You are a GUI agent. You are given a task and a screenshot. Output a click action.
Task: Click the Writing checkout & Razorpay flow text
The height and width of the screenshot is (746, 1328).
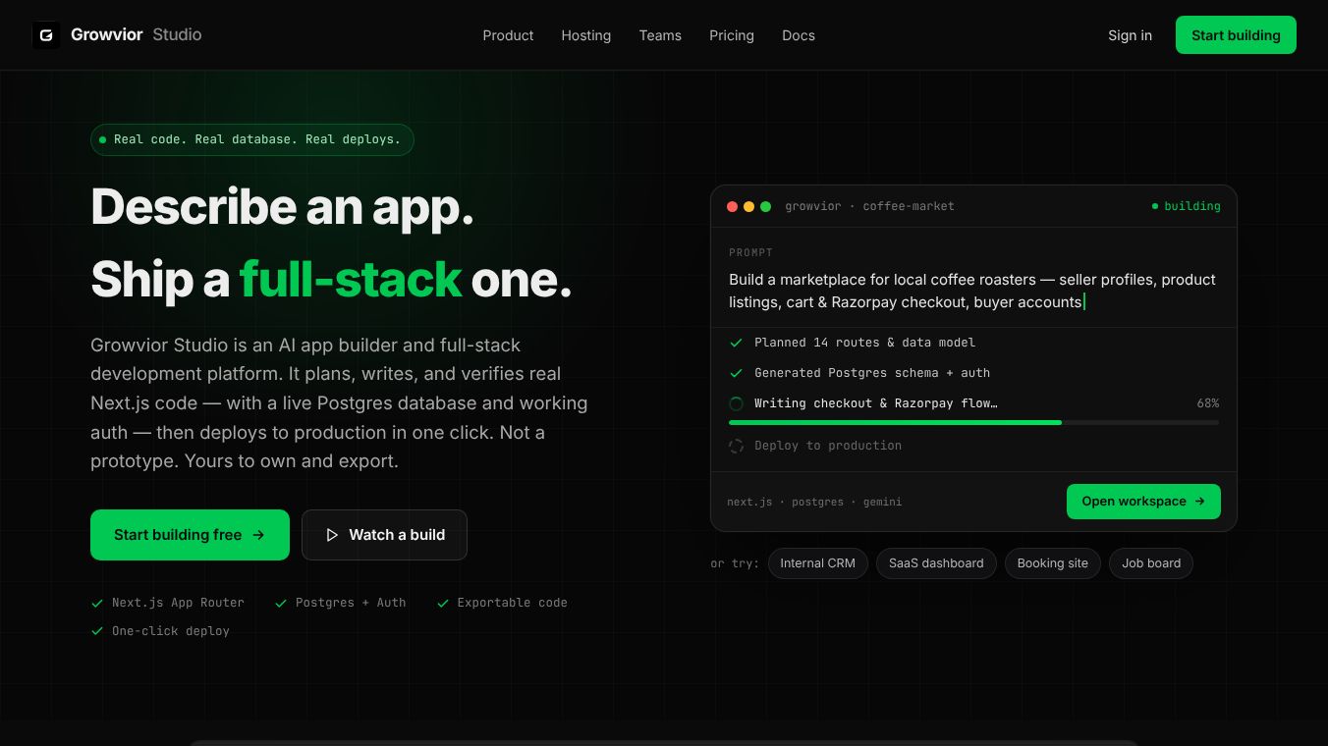point(876,403)
